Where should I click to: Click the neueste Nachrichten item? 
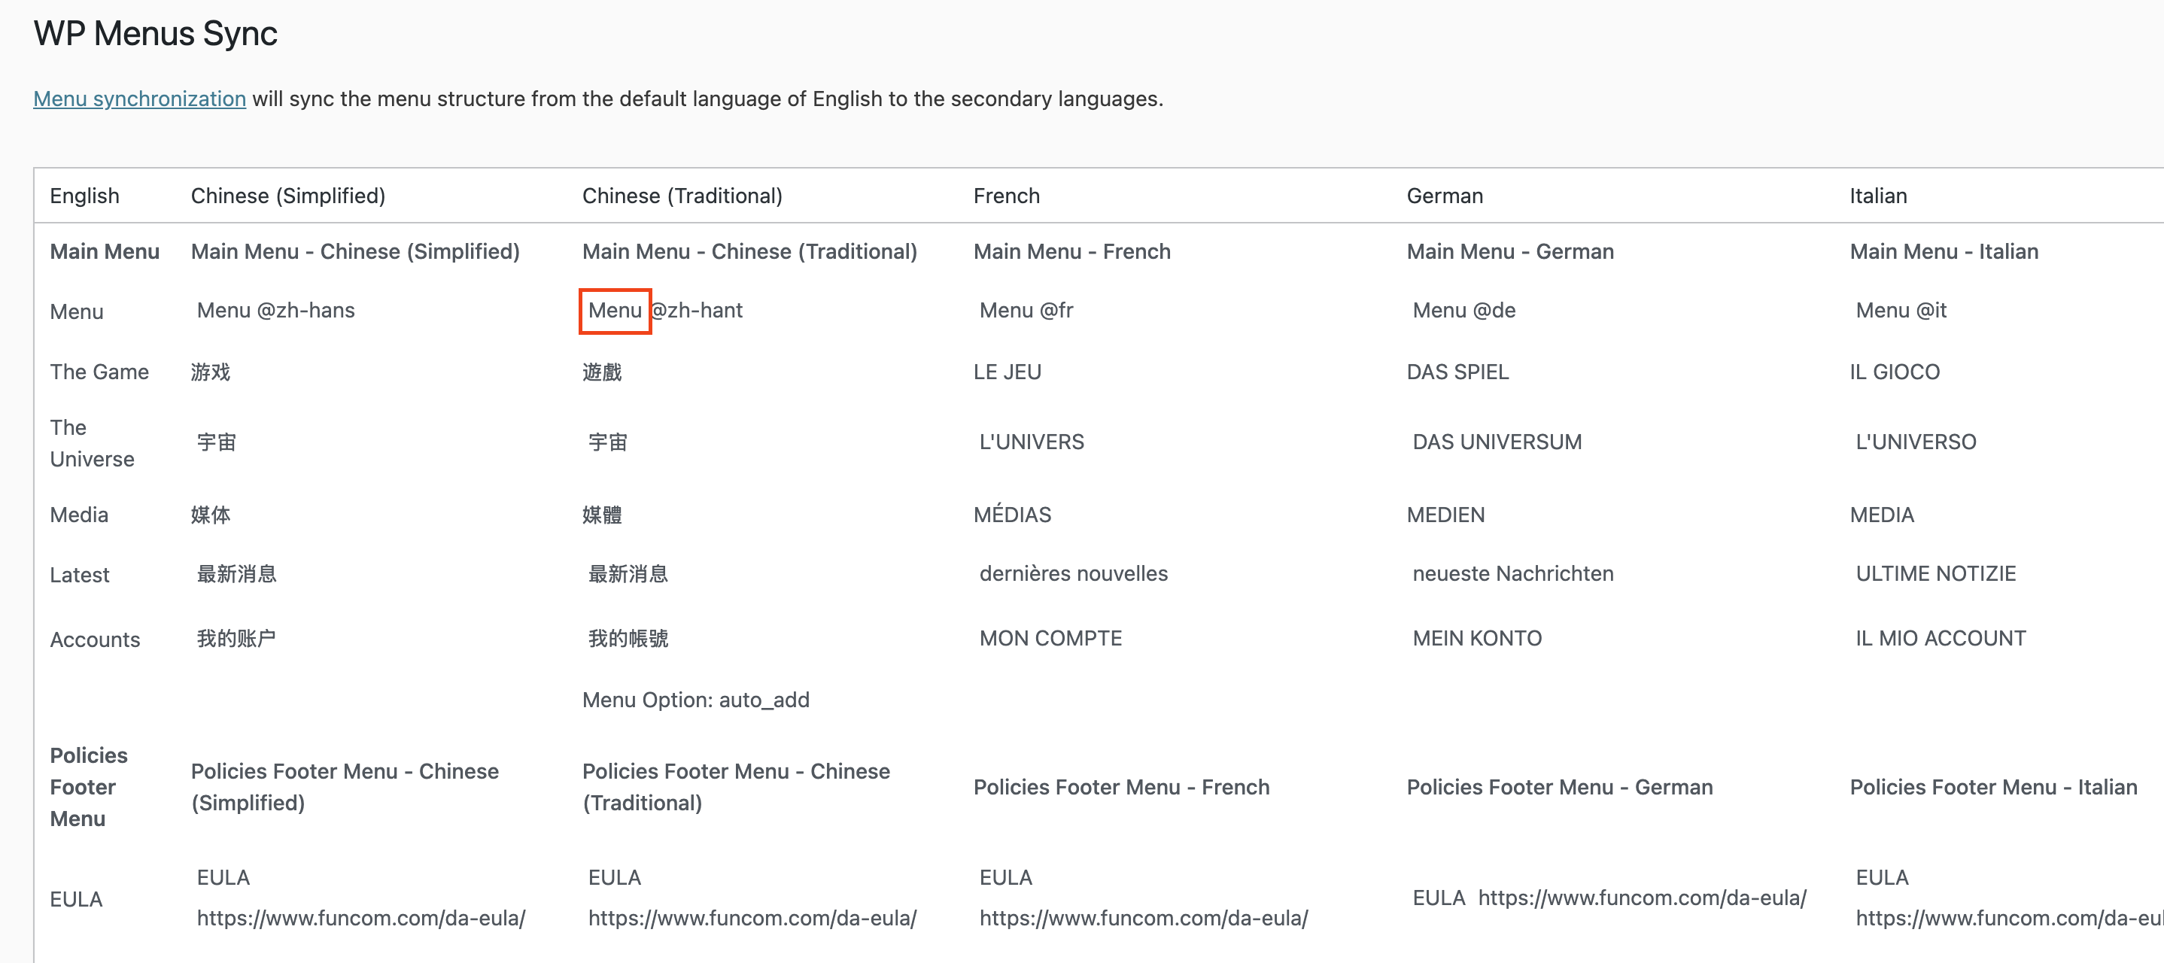click(1512, 574)
